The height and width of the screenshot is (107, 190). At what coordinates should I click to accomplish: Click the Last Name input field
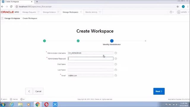point(91,70)
